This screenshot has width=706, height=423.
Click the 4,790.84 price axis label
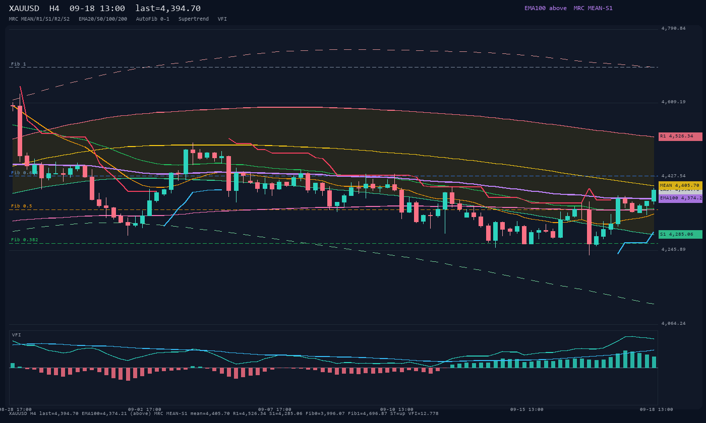[674, 28]
